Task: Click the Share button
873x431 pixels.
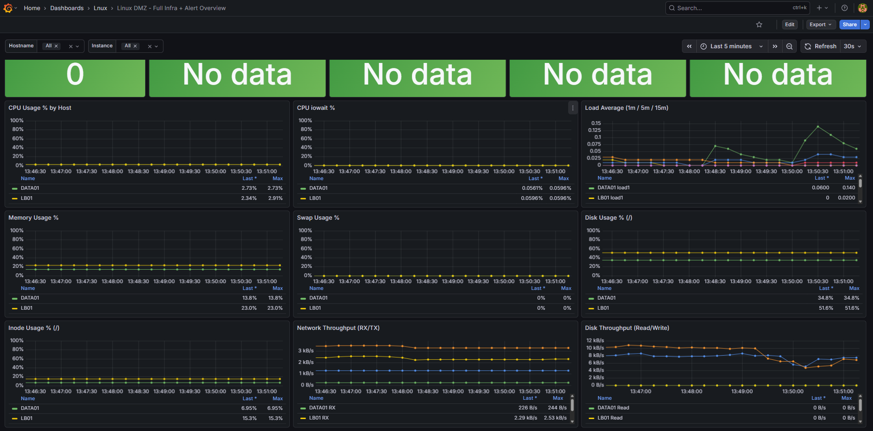Action: click(849, 24)
